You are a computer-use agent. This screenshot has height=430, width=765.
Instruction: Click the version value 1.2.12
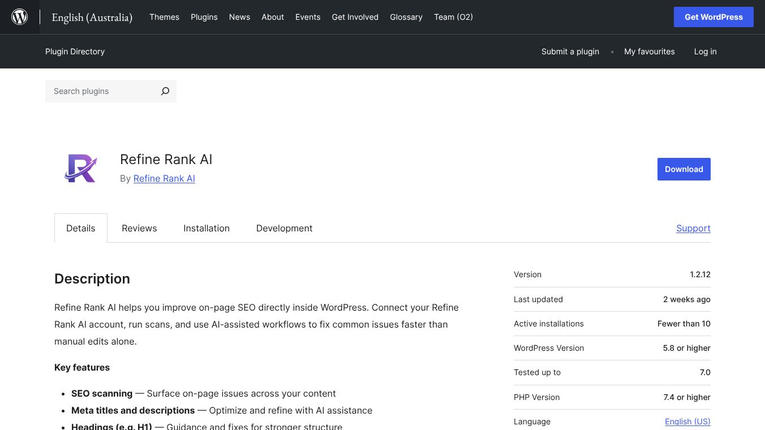[x=700, y=274]
